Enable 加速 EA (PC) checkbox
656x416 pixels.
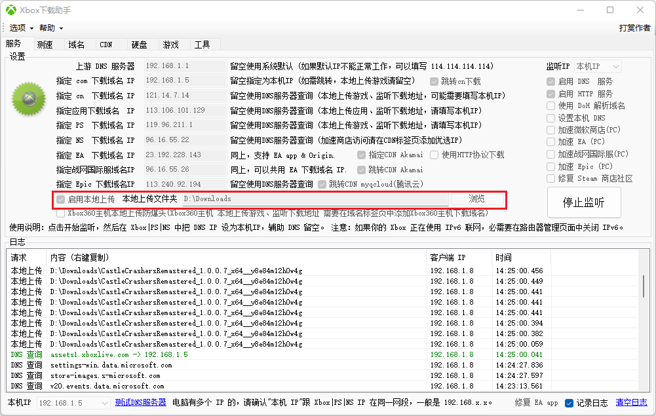(576, 142)
